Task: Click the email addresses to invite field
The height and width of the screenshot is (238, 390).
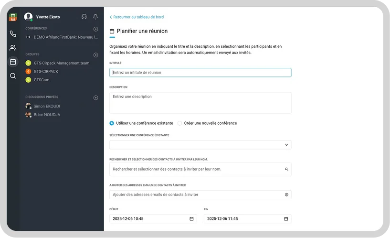Action: (x=196, y=195)
